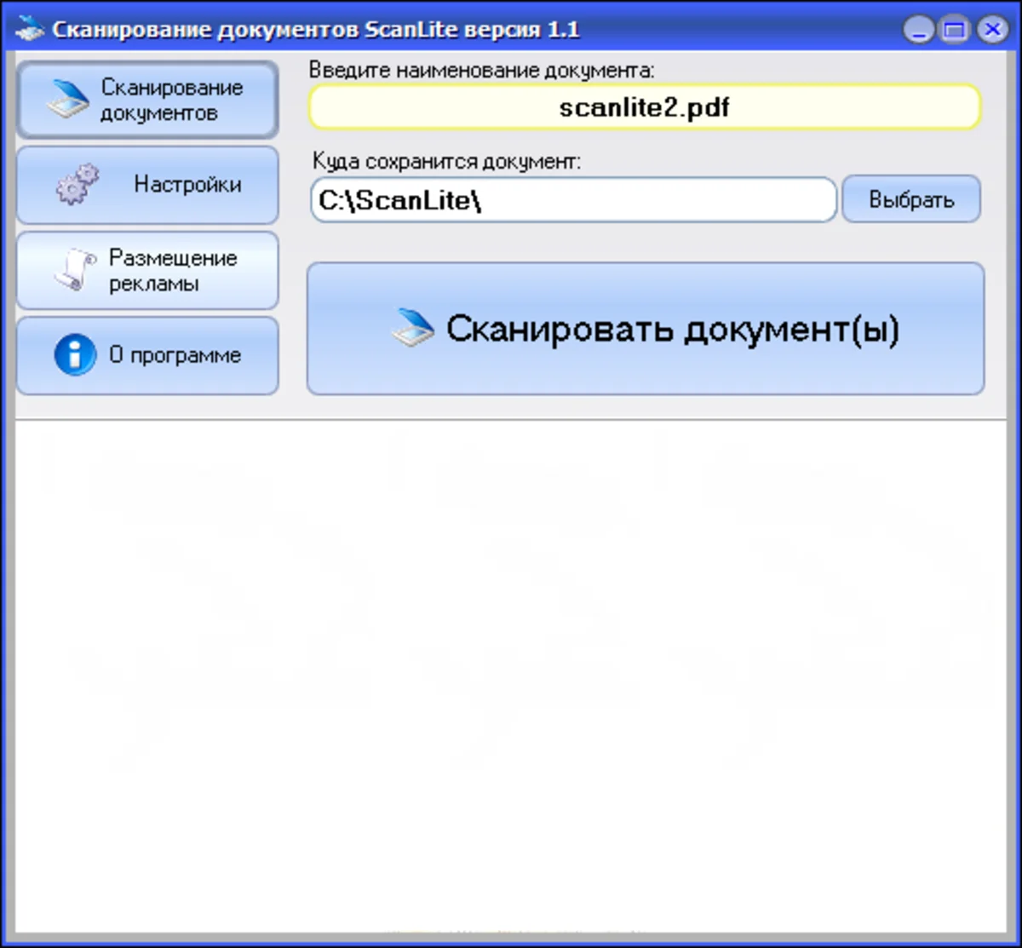Focus the document name field scanlite2.pdf
This screenshot has height=948, width=1022.
(x=645, y=107)
